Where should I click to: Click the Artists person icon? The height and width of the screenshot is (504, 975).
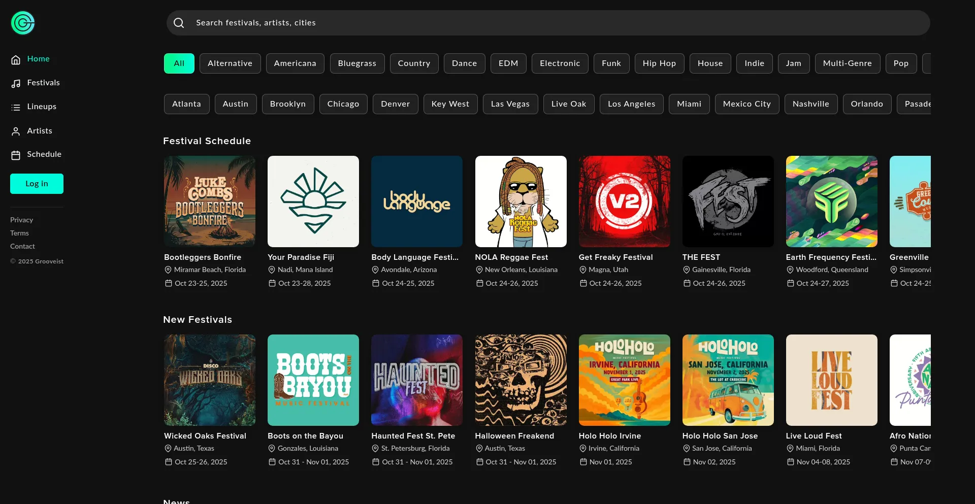pyautogui.click(x=16, y=131)
